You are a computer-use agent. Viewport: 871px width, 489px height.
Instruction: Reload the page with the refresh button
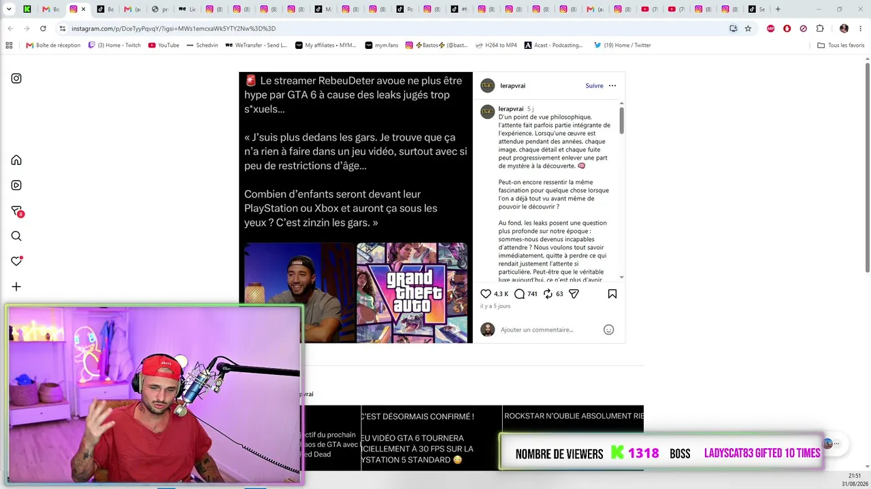tap(43, 29)
